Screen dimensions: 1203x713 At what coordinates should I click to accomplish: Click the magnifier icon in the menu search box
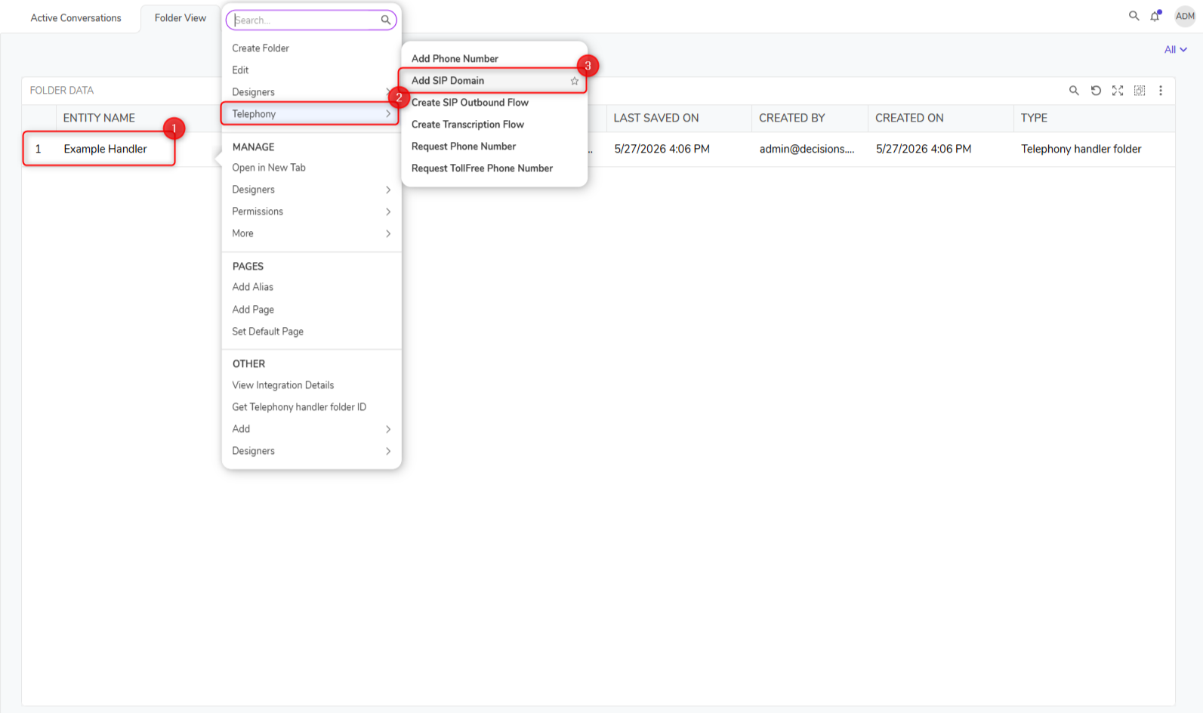click(x=386, y=20)
